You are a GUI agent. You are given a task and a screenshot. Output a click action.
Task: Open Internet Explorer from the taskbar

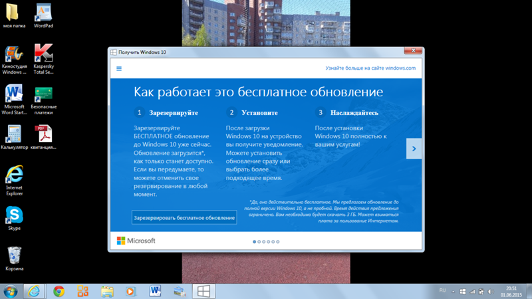coord(34,291)
